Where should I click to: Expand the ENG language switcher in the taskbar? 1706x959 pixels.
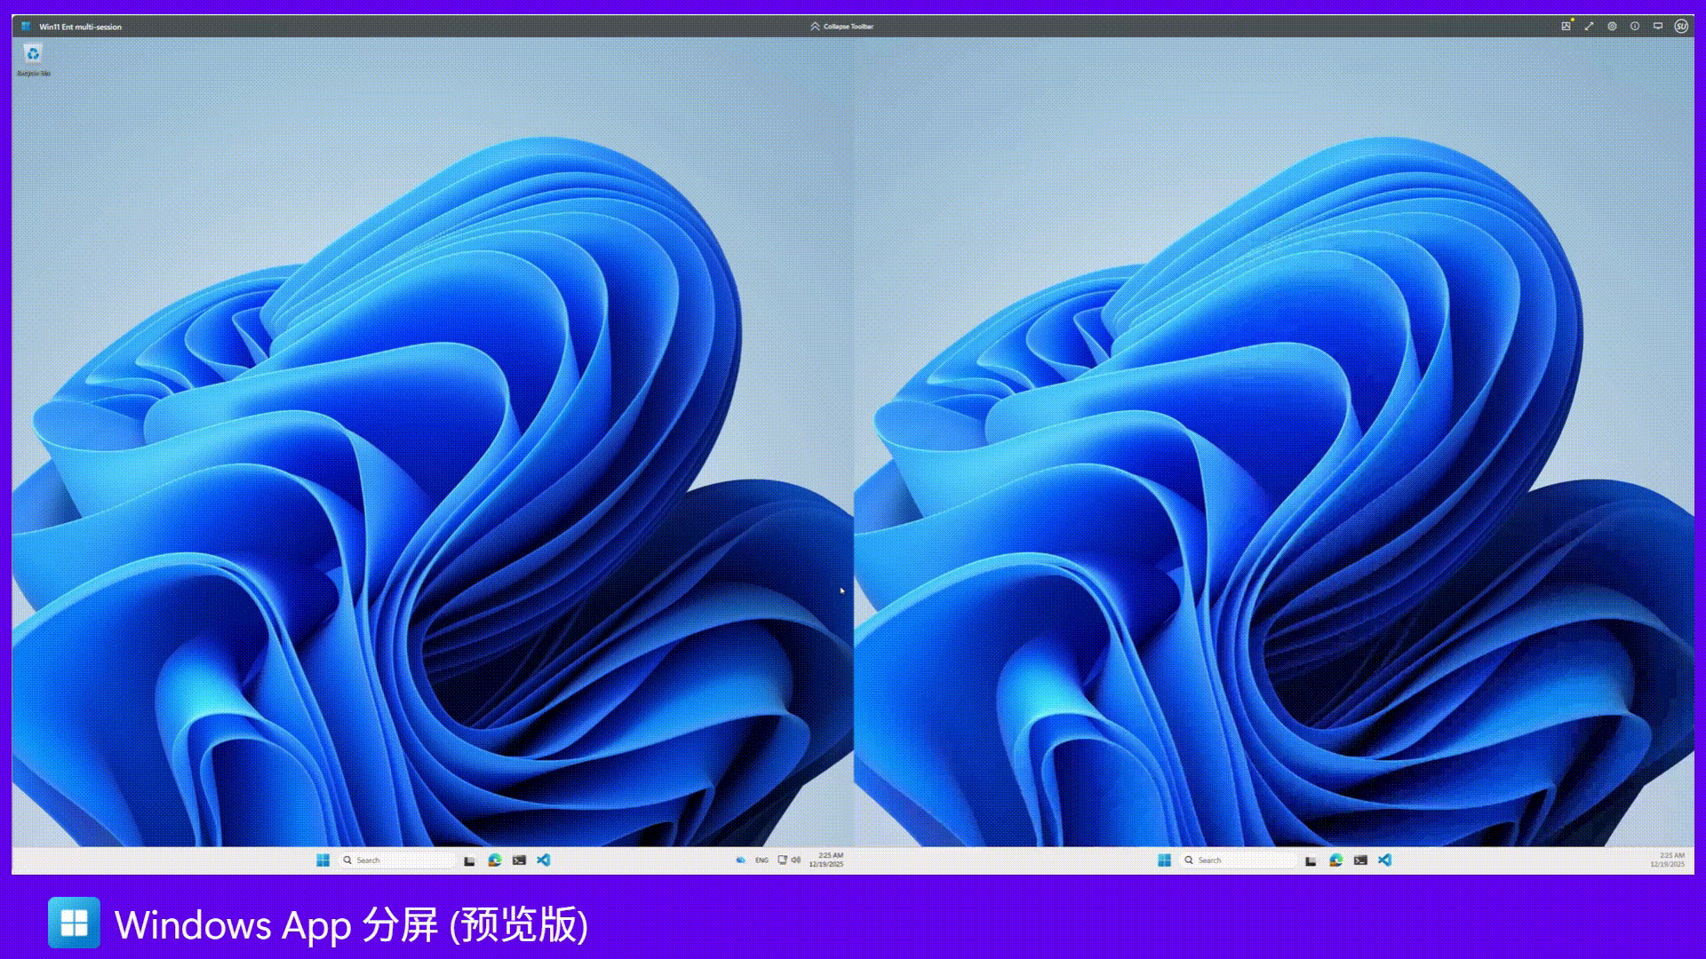(x=761, y=860)
